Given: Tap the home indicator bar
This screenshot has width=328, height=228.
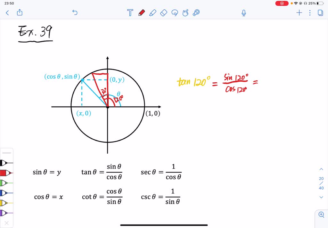Looking at the screenshot, I should 164,225.
